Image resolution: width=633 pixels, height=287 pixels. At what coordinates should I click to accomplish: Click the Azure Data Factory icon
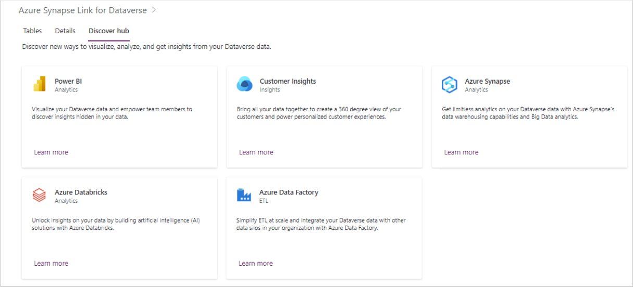coord(244,195)
